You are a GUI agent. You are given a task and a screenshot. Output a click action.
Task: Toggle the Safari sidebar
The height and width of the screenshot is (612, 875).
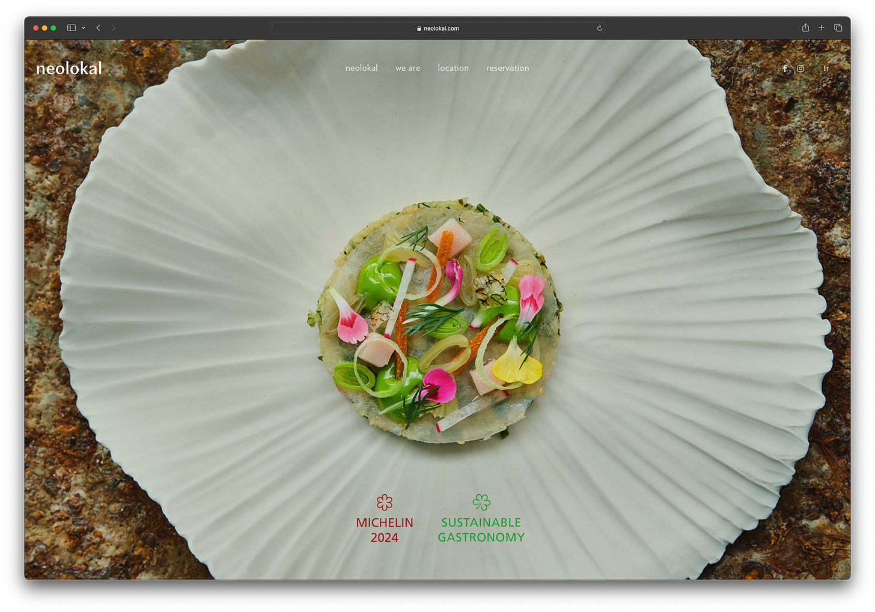tap(72, 28)
